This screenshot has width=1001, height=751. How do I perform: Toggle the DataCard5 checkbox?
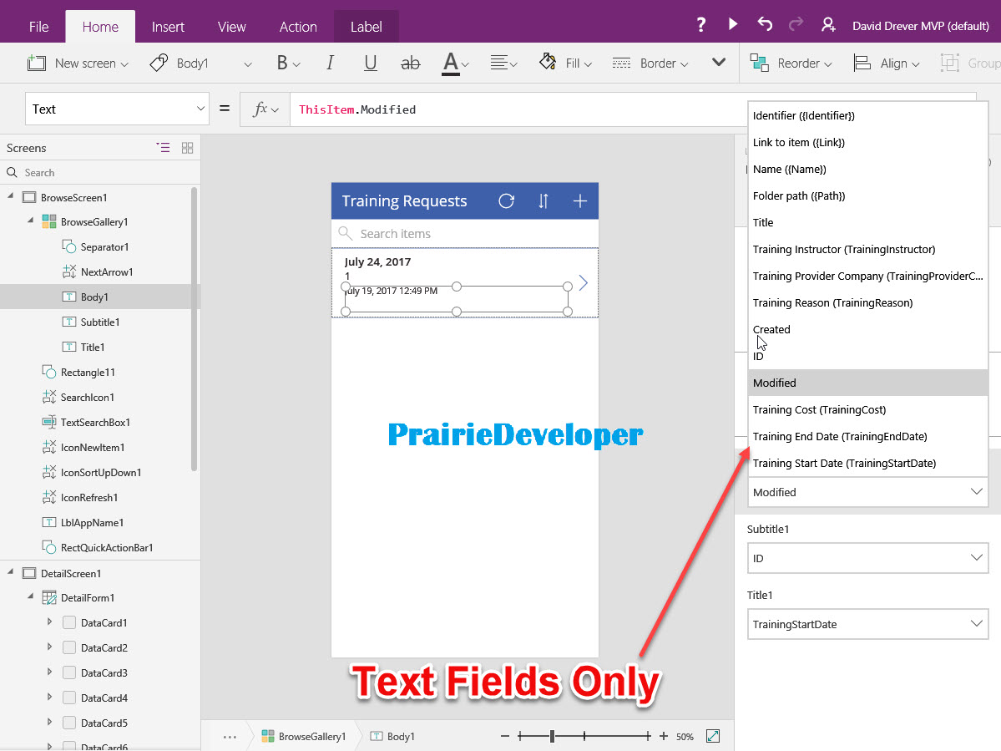[x=69, y=723]
